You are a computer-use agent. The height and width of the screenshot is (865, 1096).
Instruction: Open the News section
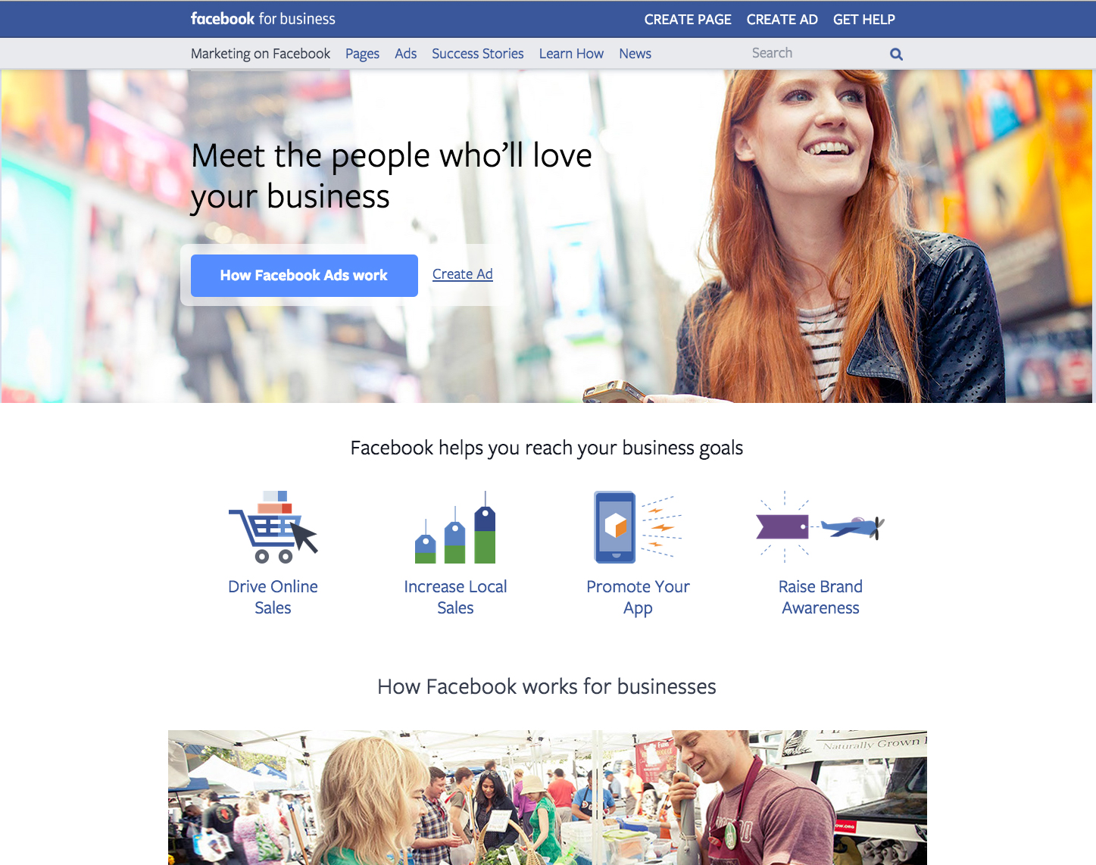pos(635,54)
